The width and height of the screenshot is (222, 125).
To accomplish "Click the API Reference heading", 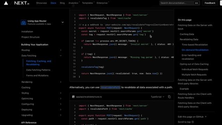I will pos(29,123).
